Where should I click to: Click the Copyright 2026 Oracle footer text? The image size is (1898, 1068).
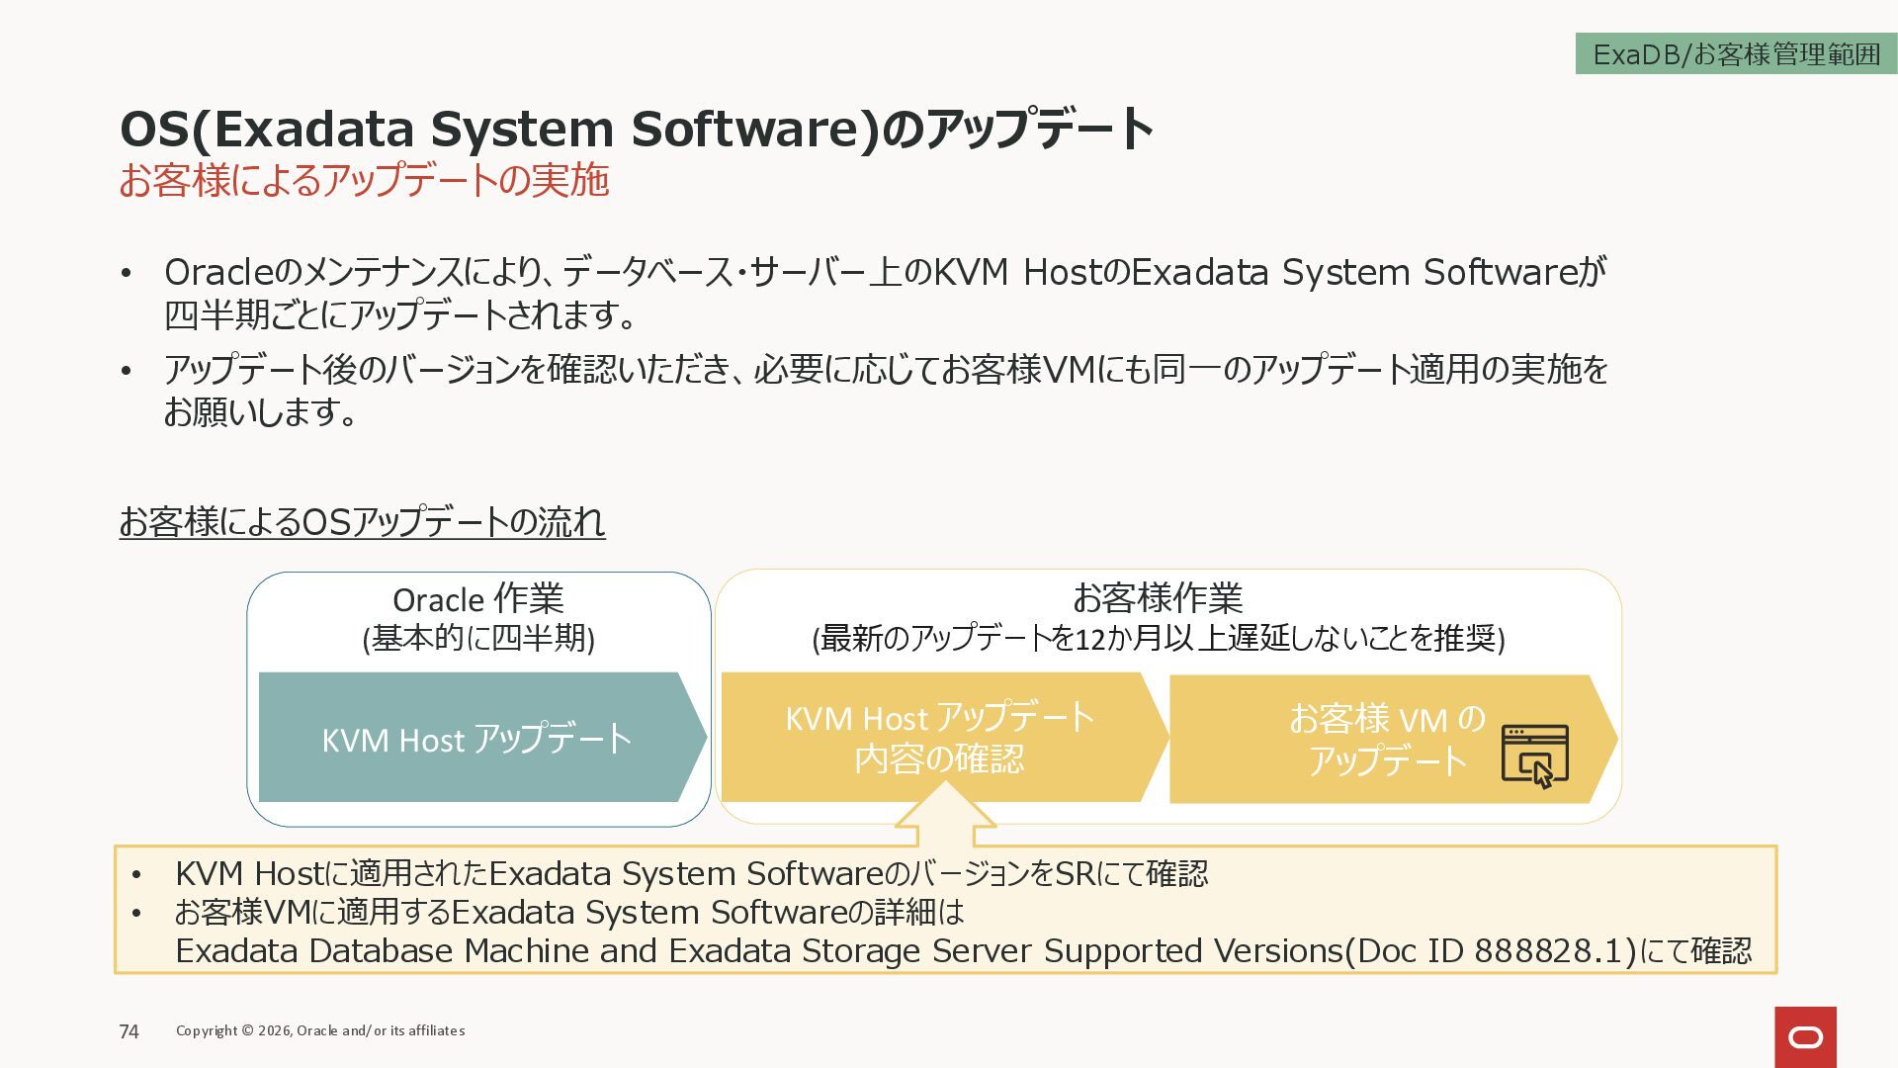pyautogui.click(x=320, y=1030)
